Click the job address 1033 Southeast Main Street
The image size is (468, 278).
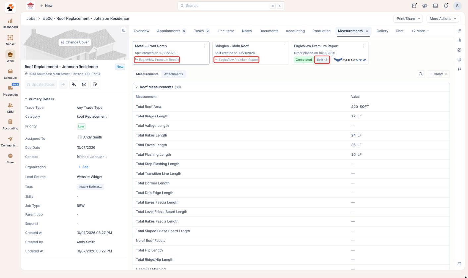pyautogui.click(x=65, y=74)
